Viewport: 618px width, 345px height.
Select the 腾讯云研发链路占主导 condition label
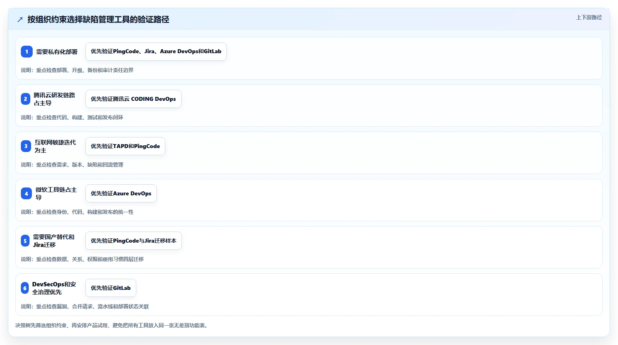tap(54, 99)
